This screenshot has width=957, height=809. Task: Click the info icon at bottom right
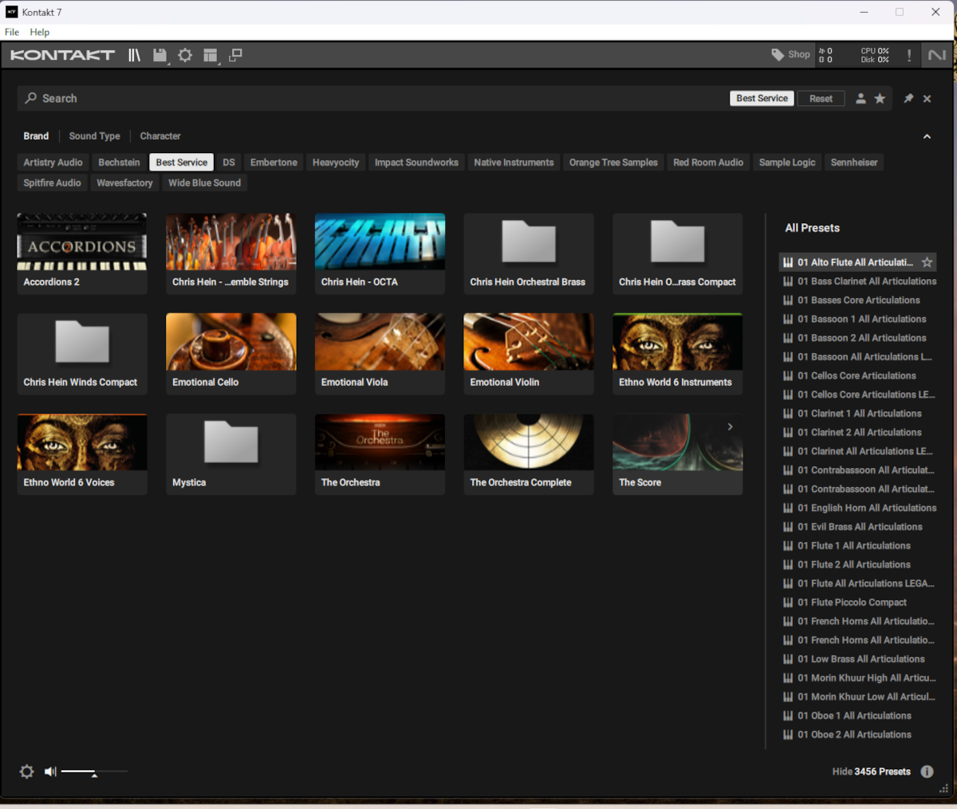click(927, 772)
